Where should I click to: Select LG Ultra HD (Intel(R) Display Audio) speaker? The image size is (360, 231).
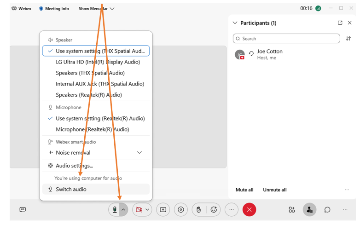(96, 62)
